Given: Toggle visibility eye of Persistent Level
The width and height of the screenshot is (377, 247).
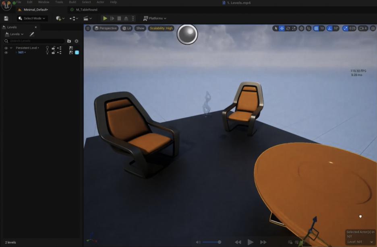Looking at the screenshot, I should point(6,48).
